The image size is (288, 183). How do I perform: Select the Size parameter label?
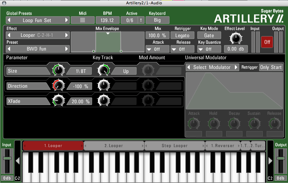click(x=28, y=71)
